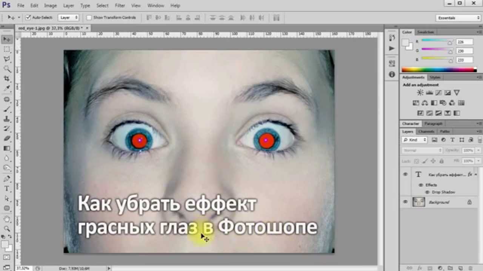Select the Crop tool

[7, 79]
